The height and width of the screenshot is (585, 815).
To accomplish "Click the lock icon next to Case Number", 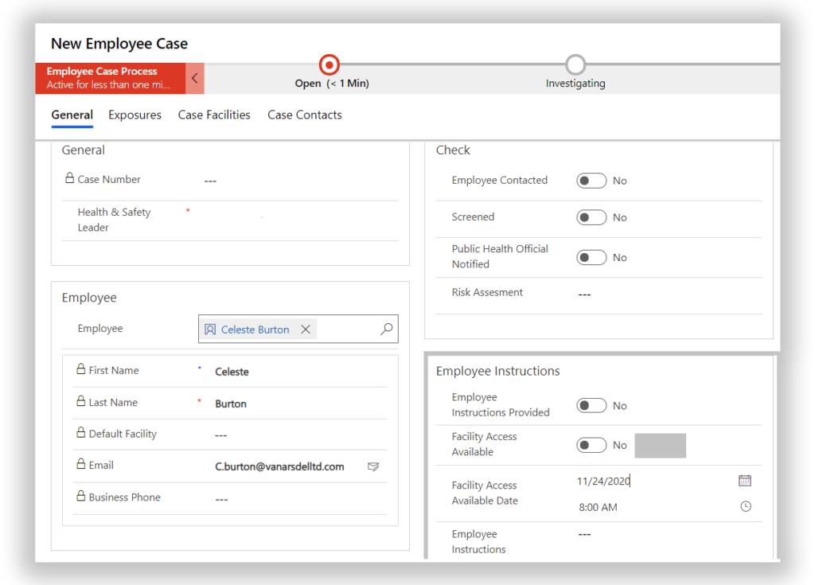I will (70, 179).
